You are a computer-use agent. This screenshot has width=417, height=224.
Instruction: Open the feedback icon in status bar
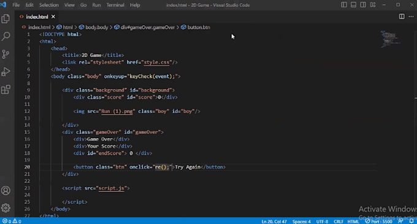(400, 222)
